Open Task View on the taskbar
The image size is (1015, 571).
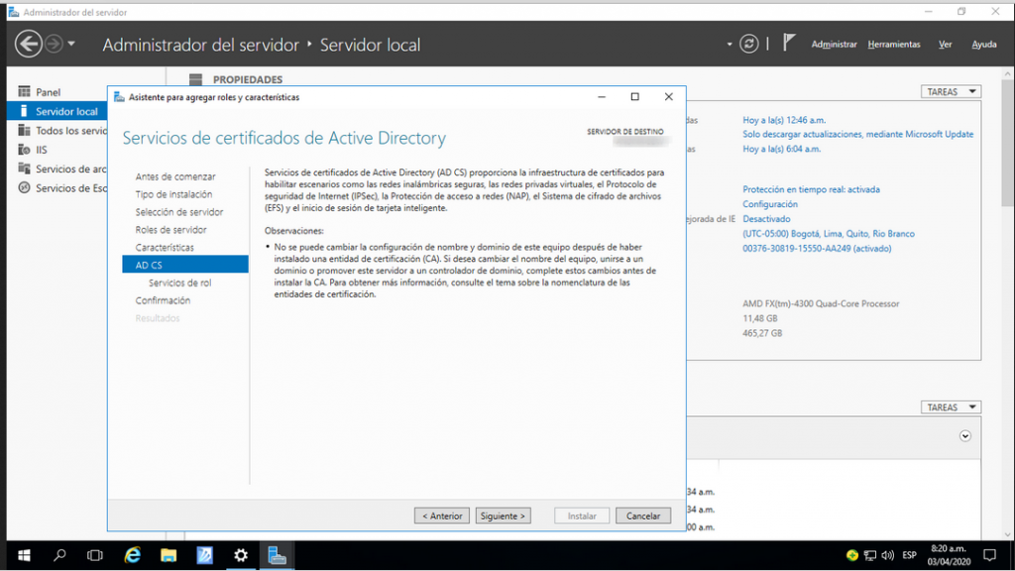[x=95, y=555]
